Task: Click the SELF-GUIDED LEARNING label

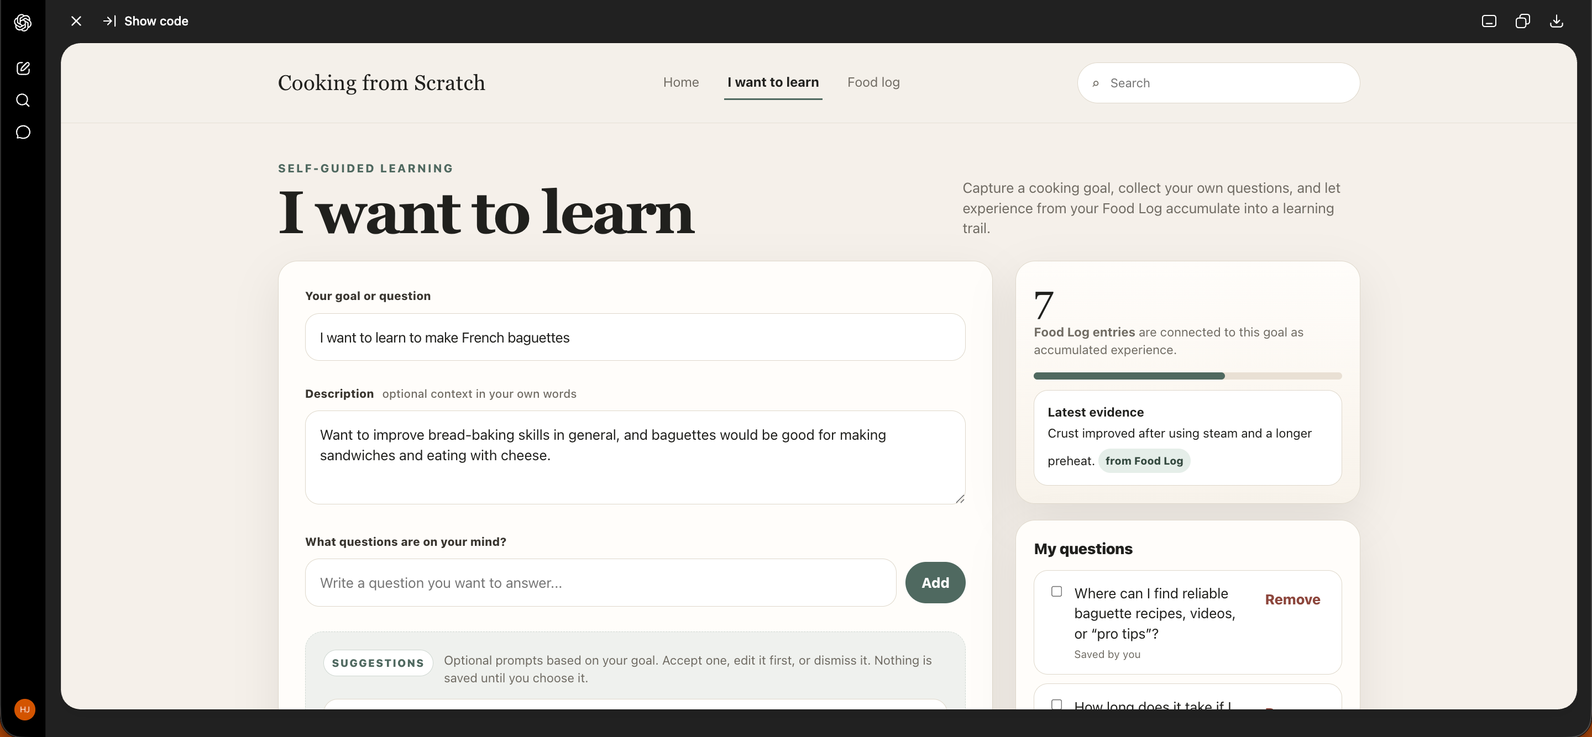Action: pyautogui.click(x=365, y=168)
